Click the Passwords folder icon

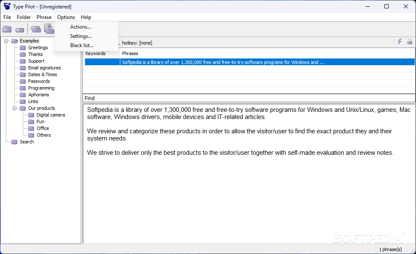pos(23,81)
